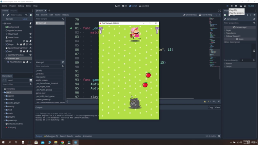Toggle FileSystem split mode icon

tap(31, 80)
